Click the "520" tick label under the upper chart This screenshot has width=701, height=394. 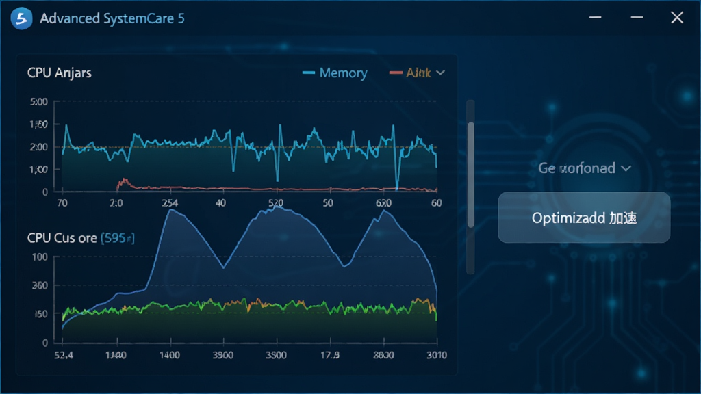point(276,203)
